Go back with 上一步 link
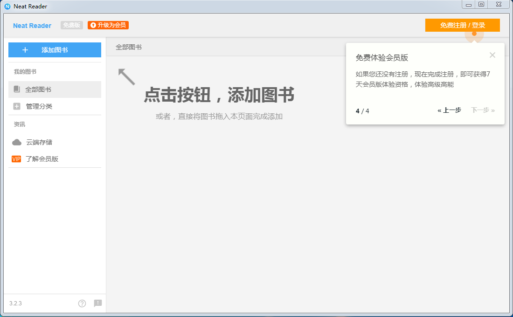This screenshot has width=513, height=317. [449, 110]
